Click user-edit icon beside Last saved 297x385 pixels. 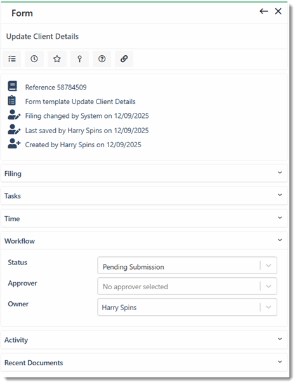tap(14, 129)
